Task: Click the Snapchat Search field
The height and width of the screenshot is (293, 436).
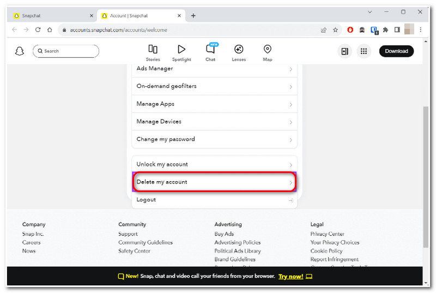Action: (x=66, y=51)
